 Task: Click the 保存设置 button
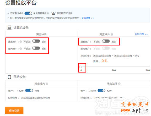click(x=14, y=111)
